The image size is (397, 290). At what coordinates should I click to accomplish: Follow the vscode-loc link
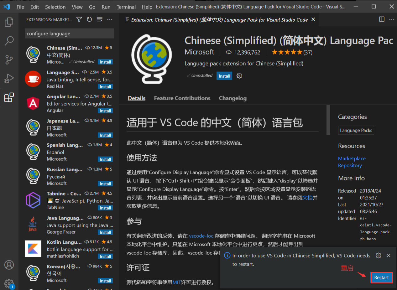click(x=201, y=236)
